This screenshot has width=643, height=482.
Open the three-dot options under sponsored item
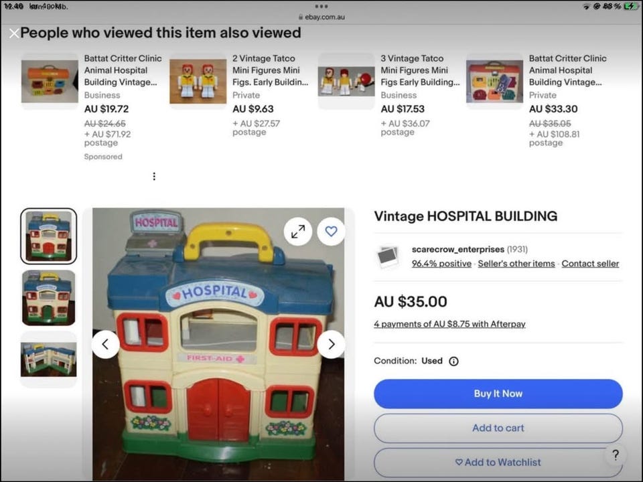point(154,176)
